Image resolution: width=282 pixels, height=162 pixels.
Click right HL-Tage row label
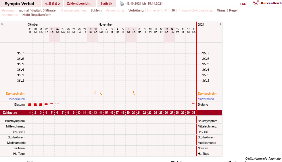pos(204,154)
